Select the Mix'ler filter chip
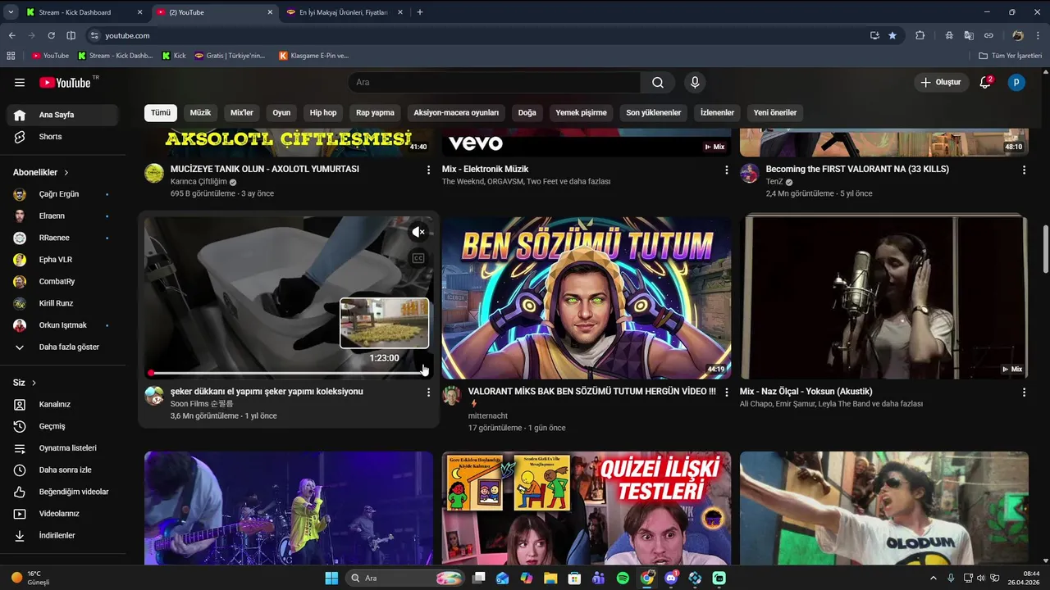Viewport: 1050px width, 590px height. 242,112
